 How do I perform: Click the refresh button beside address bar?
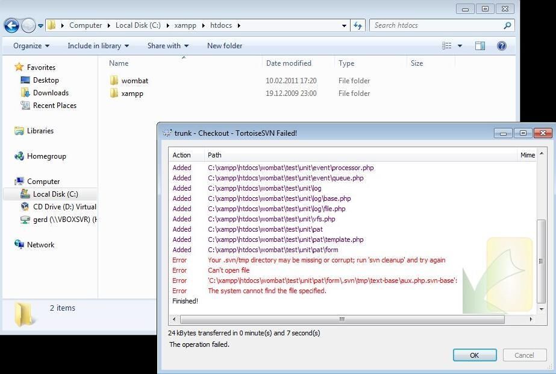(x=358, y=25)
